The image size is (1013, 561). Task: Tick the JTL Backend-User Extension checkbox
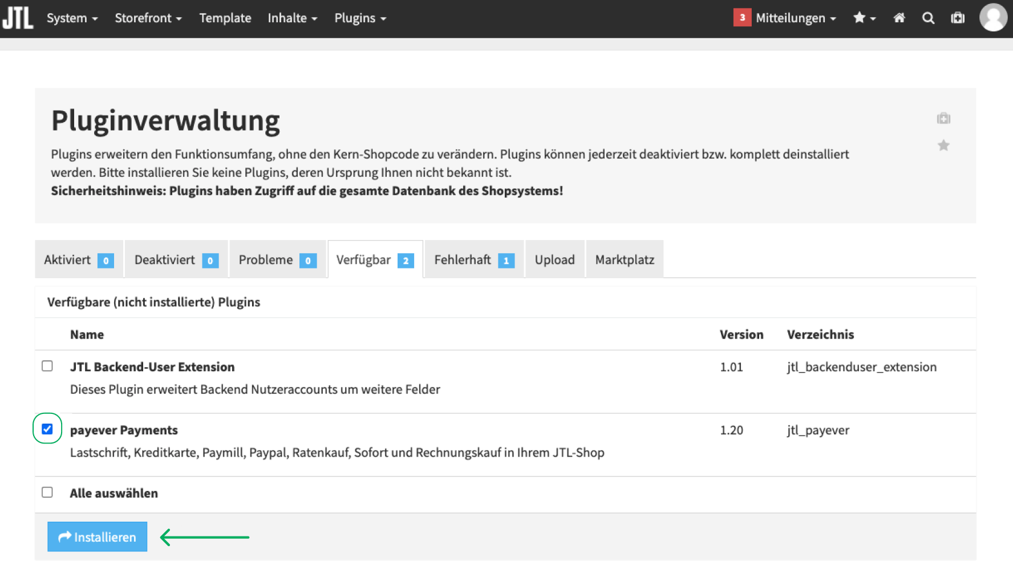(47, 366)
